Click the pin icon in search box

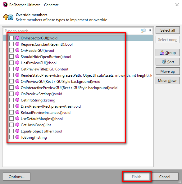150,31
